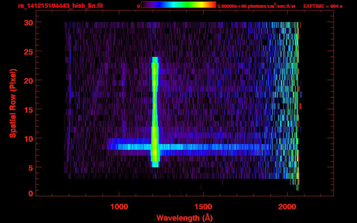The width and height of the screenshot is (357, 223).
Task: Click the 1000 wavelength tick label
Action: pos(119,207)
